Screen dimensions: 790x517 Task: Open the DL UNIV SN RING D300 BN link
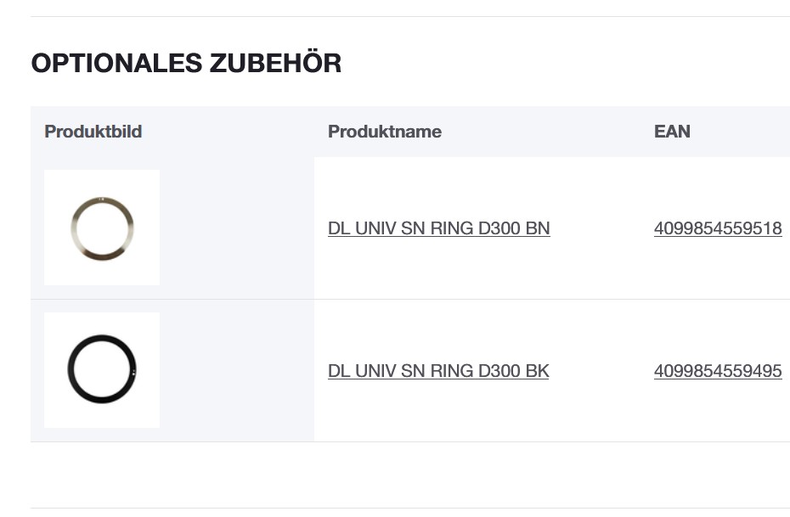[438, 228]
